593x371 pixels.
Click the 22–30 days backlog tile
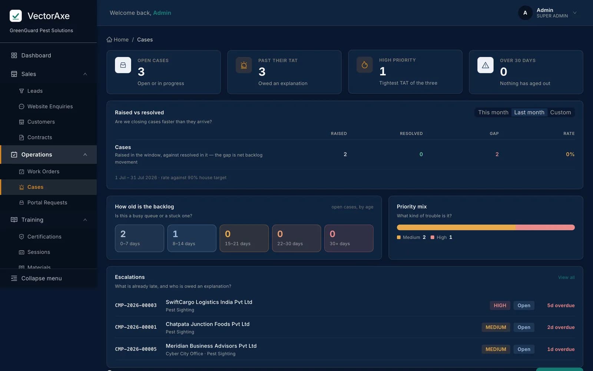[x=296, y=238]
